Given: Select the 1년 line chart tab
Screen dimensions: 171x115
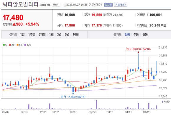Looking at the screenshot, I should click(x=51, y=35).
